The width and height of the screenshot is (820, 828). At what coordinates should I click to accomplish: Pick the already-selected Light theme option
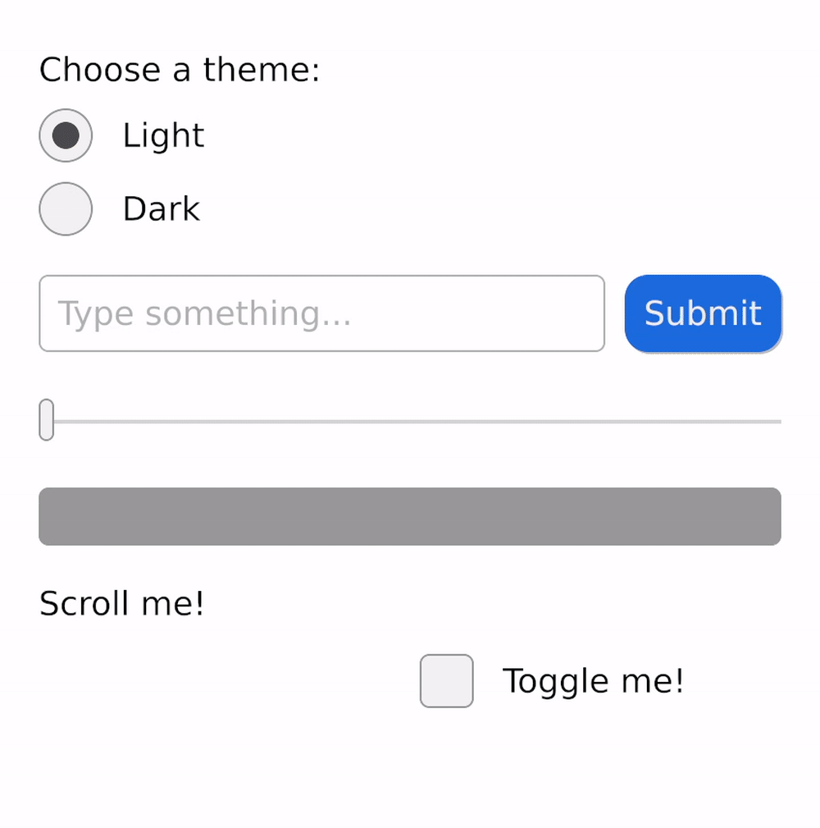click(66, 135)
